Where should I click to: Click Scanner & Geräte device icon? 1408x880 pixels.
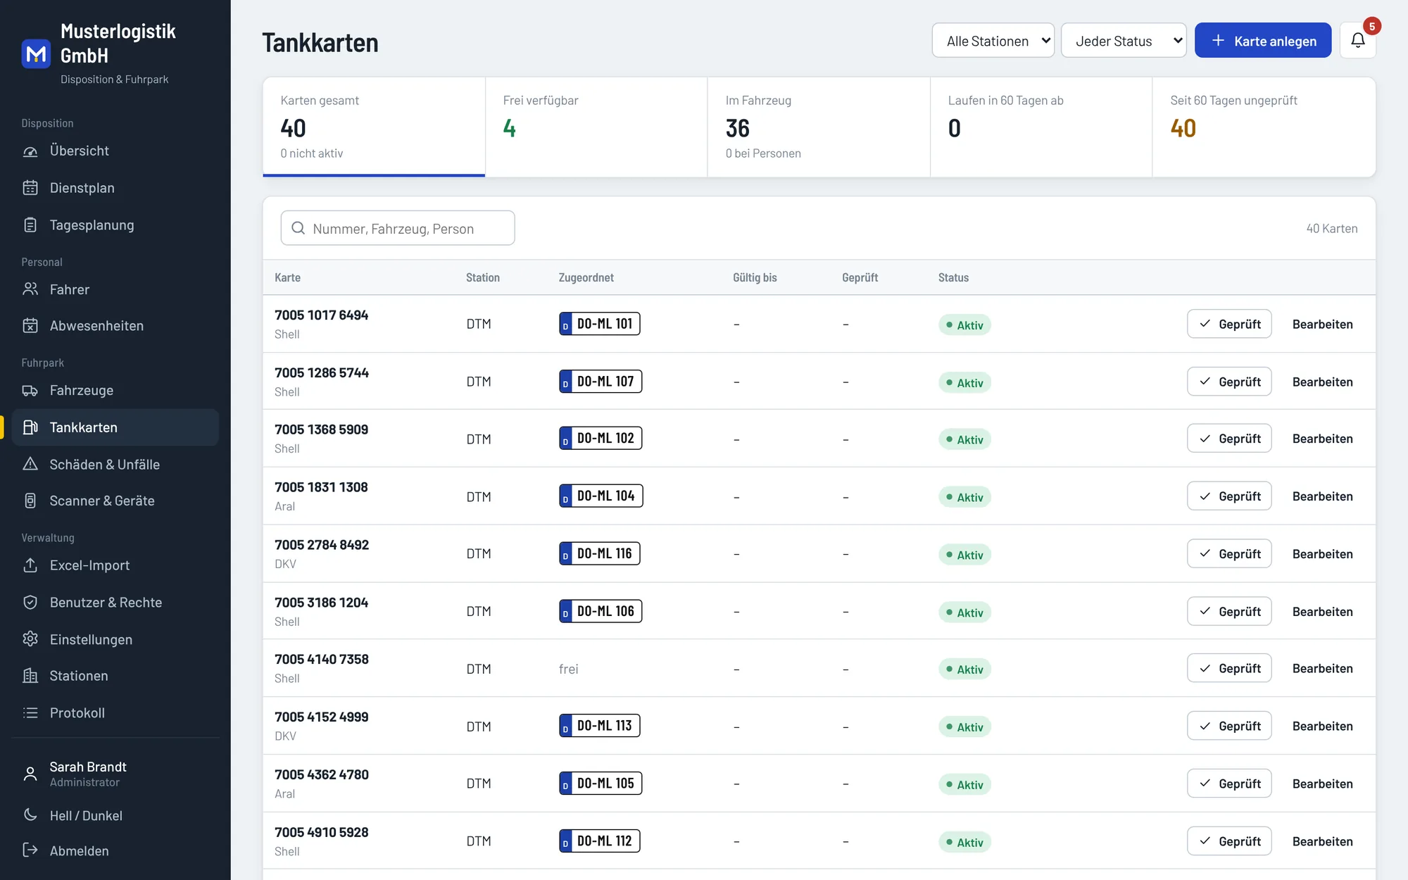pyautogui.click(x=30, y=501)
